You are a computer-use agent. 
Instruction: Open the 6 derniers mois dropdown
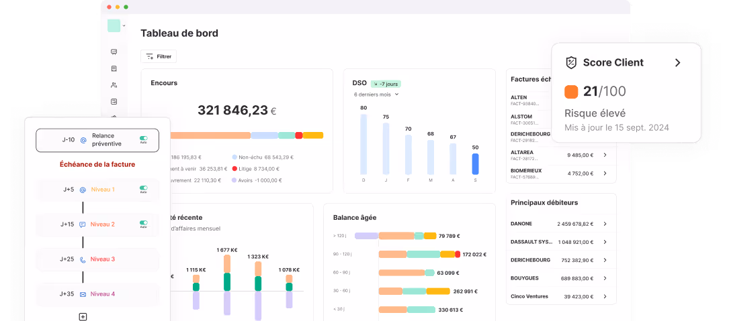[376, 94]
